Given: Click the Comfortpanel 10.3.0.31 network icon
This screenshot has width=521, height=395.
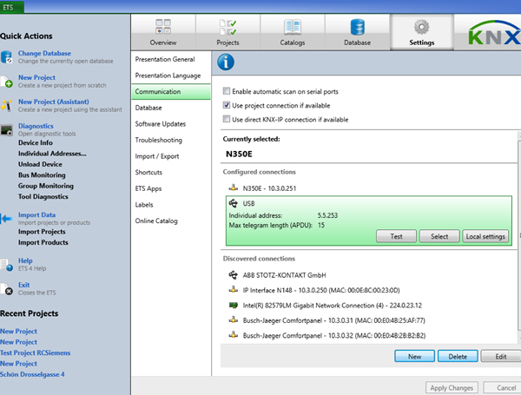Looking at the screenshot, I should 234,320.
